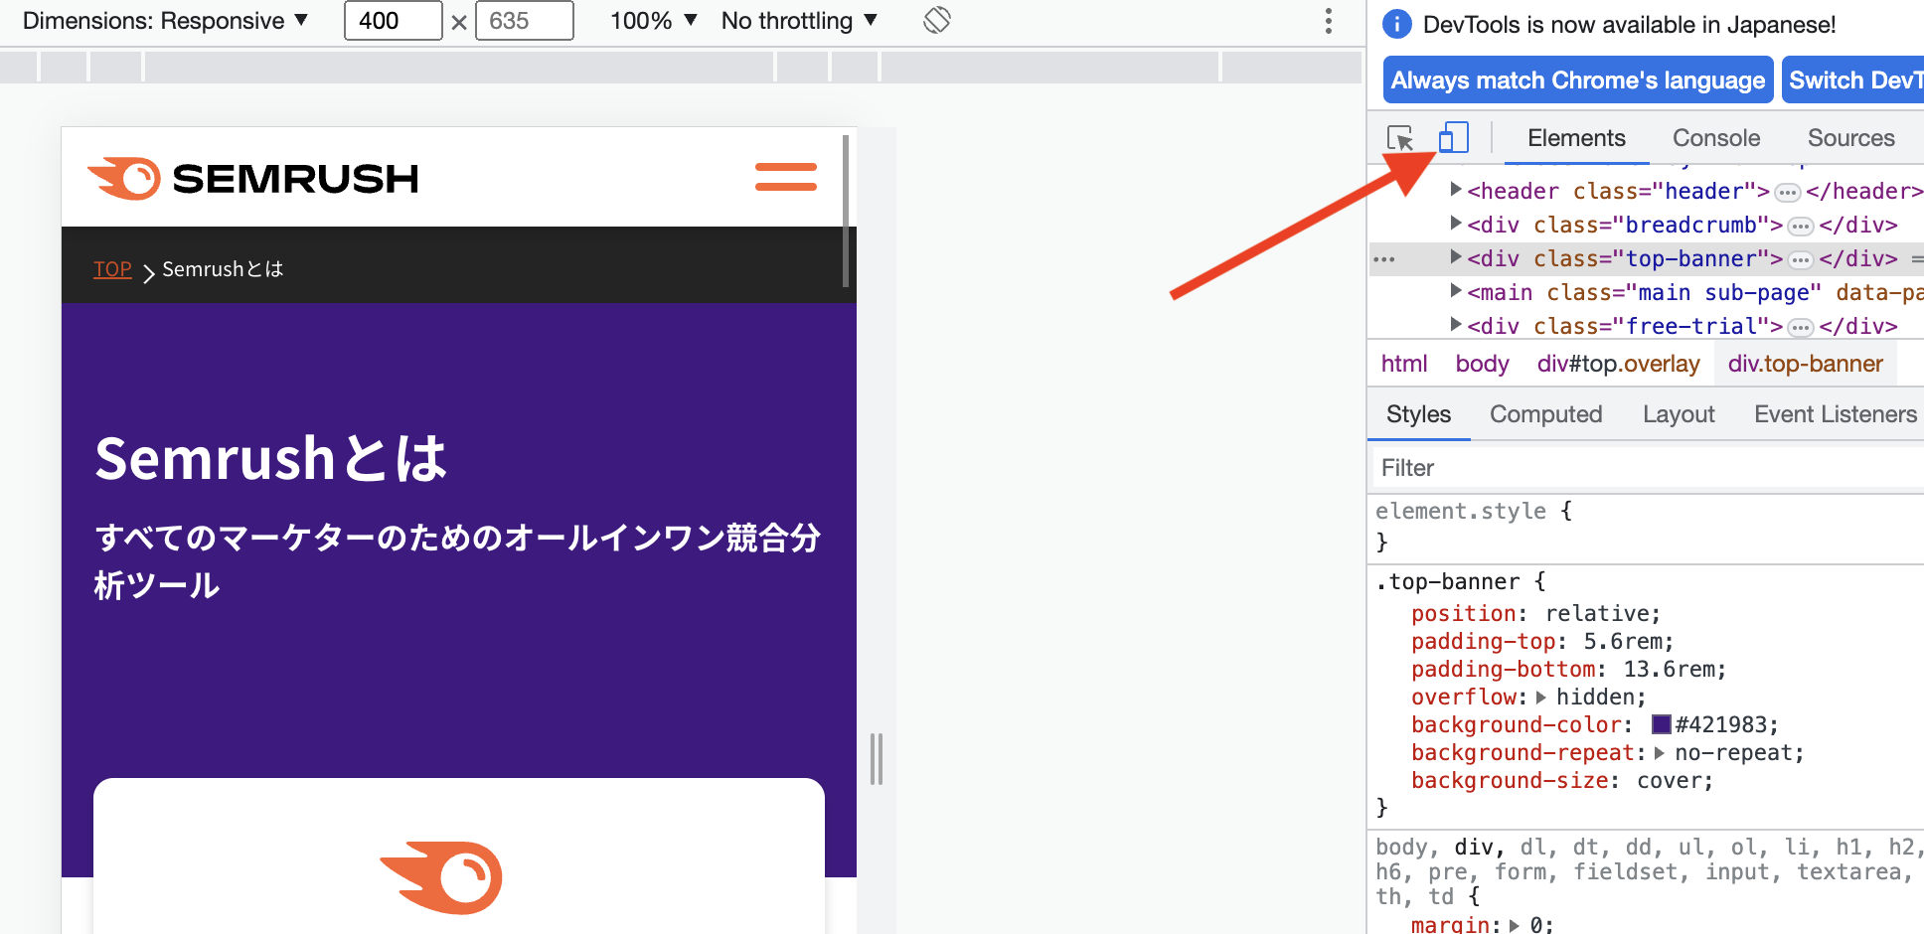Click the viewport height field showing 635

coord(525,21)
